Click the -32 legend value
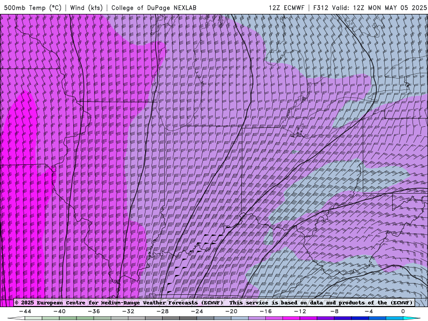Viewport: 428px width, 321px height. (x=128, y=311)
